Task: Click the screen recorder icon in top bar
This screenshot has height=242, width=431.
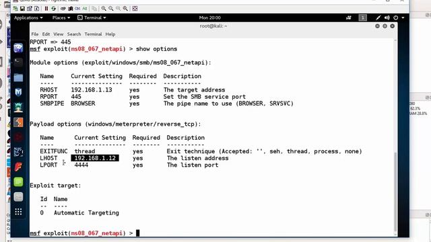Action: [x=349, y=17]
